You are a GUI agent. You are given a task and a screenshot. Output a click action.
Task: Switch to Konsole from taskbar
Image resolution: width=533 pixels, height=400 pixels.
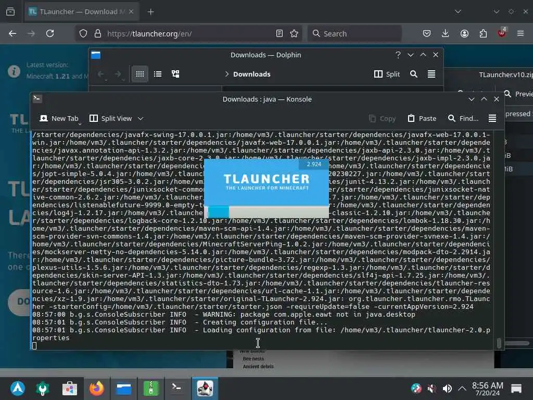[x=177, y=388]
